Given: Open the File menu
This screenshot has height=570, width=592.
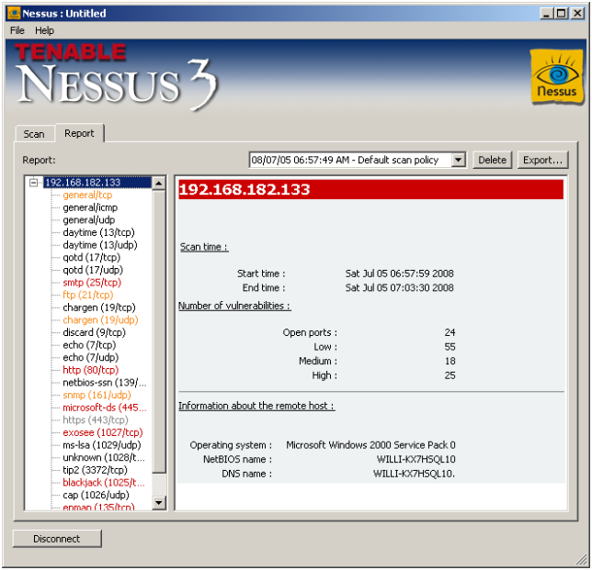Looking at the screenshot, I should coord(17,30).
